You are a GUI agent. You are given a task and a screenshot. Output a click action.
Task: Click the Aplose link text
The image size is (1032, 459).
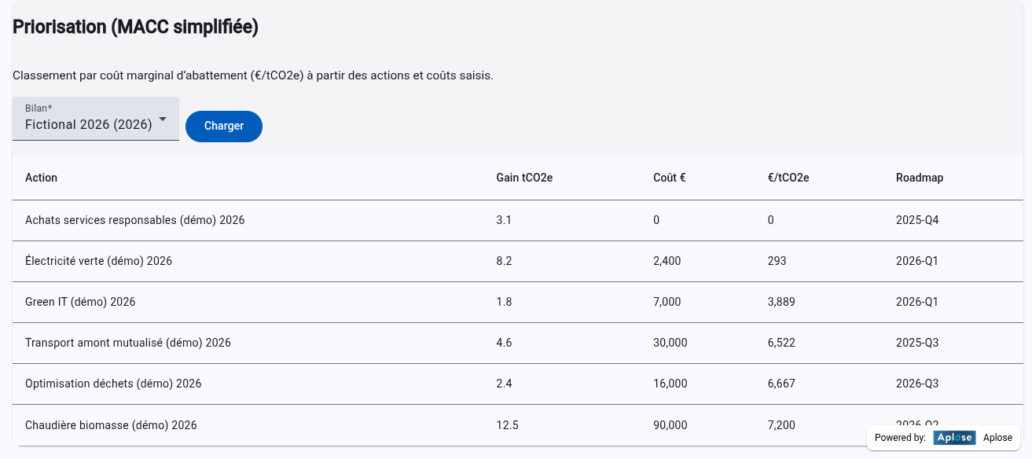click(x=997, y=438)
